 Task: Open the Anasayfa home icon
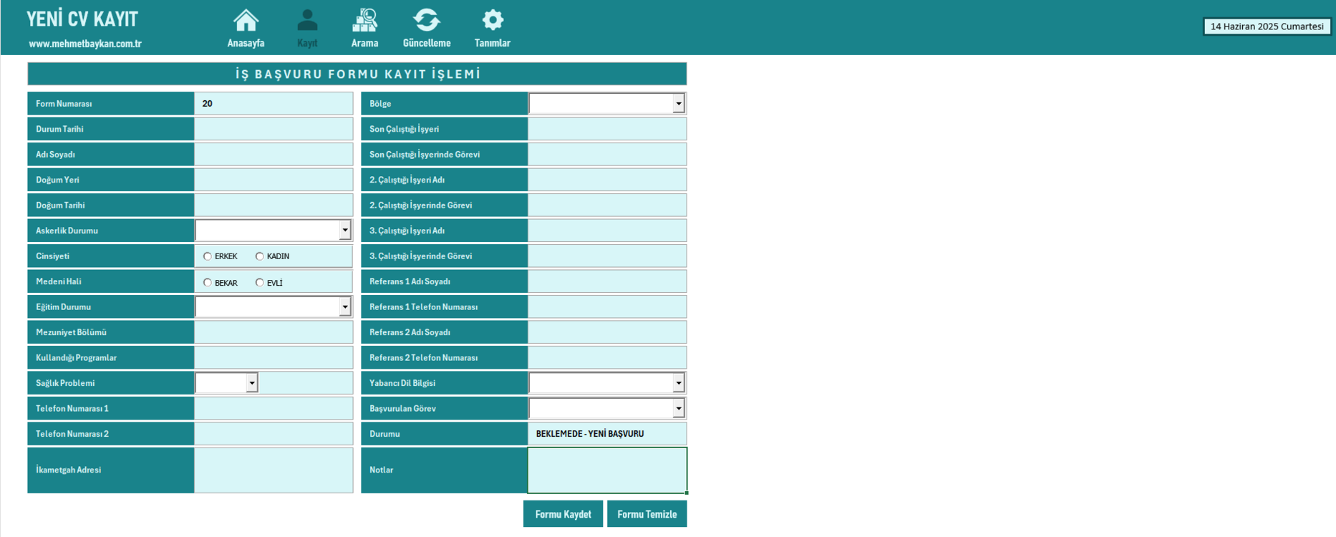(x=246, y=20)
